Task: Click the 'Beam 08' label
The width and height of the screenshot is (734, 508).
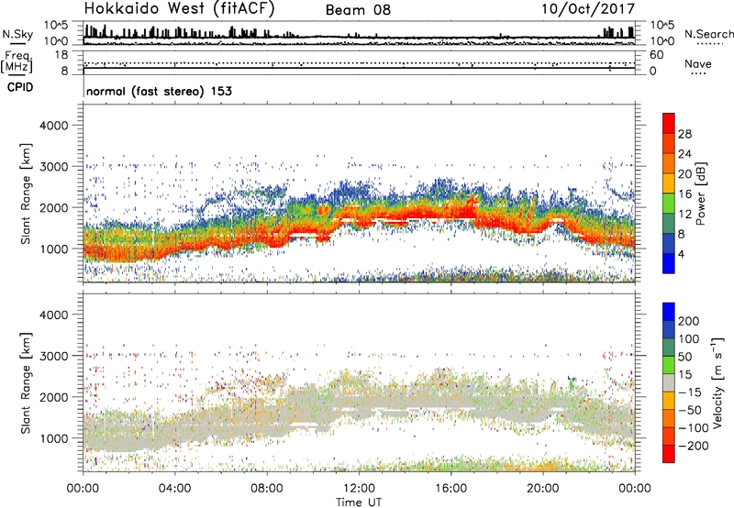Action: (x=358, y=10)
